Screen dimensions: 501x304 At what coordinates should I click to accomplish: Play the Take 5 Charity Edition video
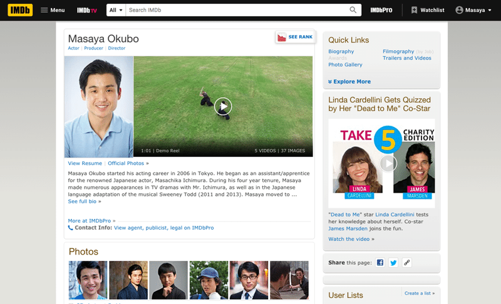point(388,164)
